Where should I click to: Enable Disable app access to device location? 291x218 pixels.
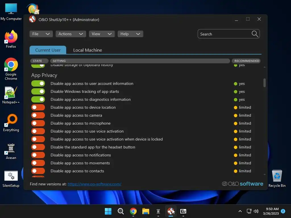tap(38, 107)
